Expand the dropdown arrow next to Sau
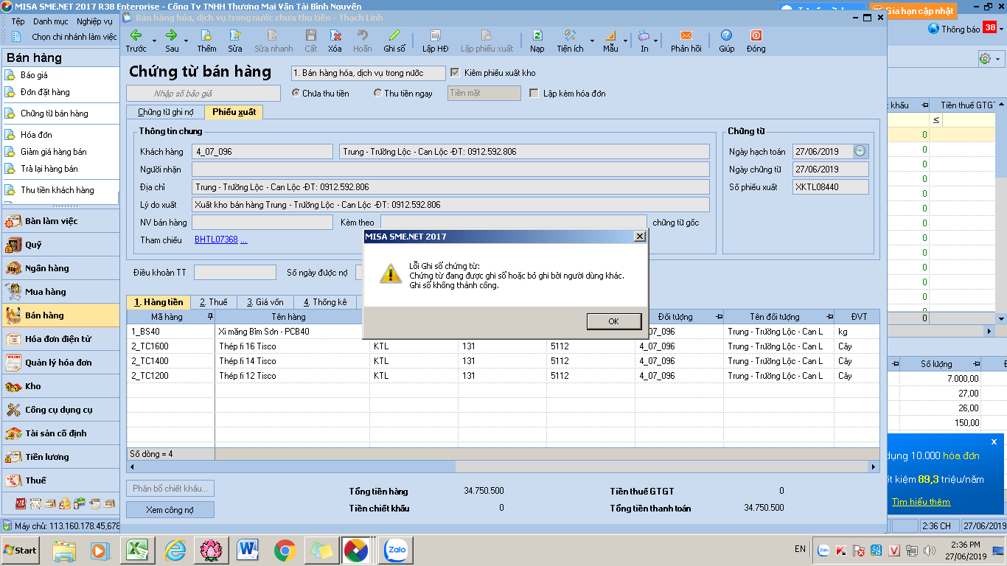 pos(186,40)
